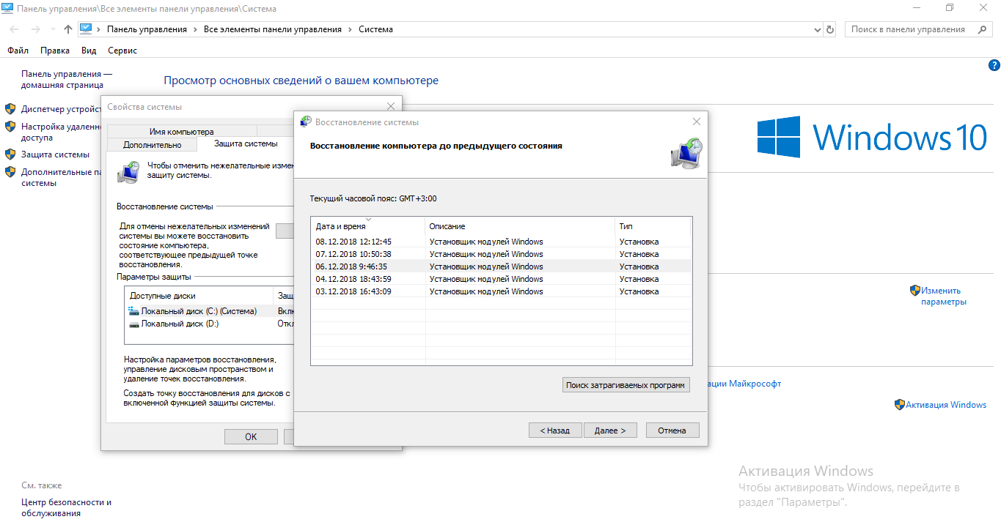This screenshot has height=522, width=1001.
Task: Refresh the Control Panel view
Action: [830, 30]
